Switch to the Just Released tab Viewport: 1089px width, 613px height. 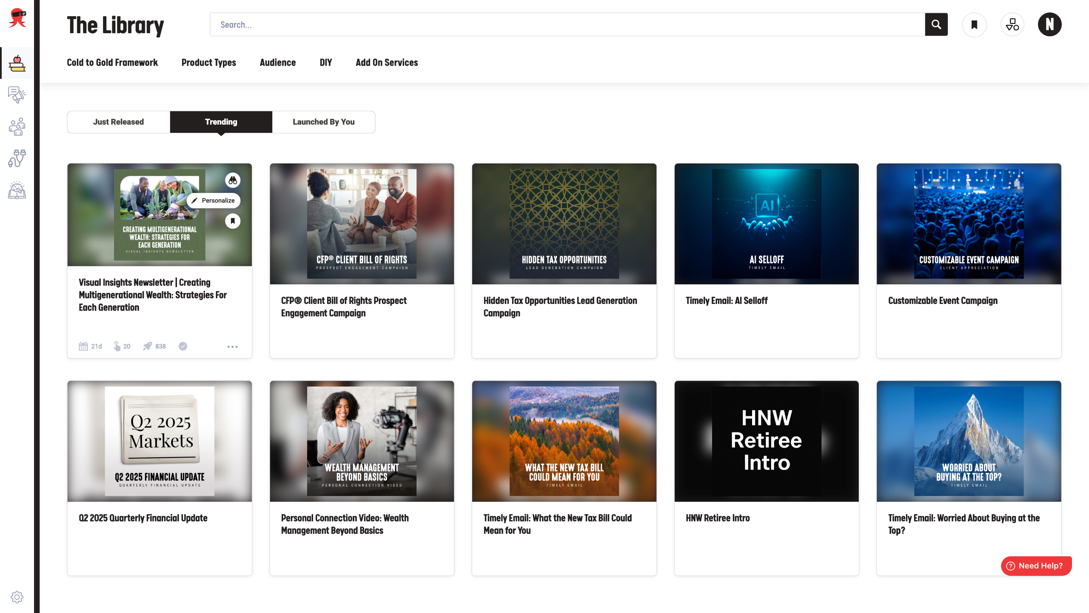118,122
